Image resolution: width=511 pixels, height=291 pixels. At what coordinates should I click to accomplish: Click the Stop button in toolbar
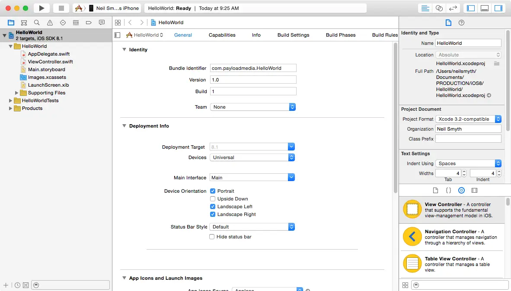[61, 8]
